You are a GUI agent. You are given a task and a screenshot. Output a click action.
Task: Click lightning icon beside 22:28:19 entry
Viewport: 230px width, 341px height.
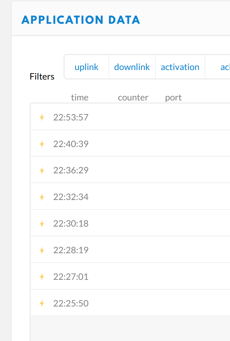tap(42, 250)
